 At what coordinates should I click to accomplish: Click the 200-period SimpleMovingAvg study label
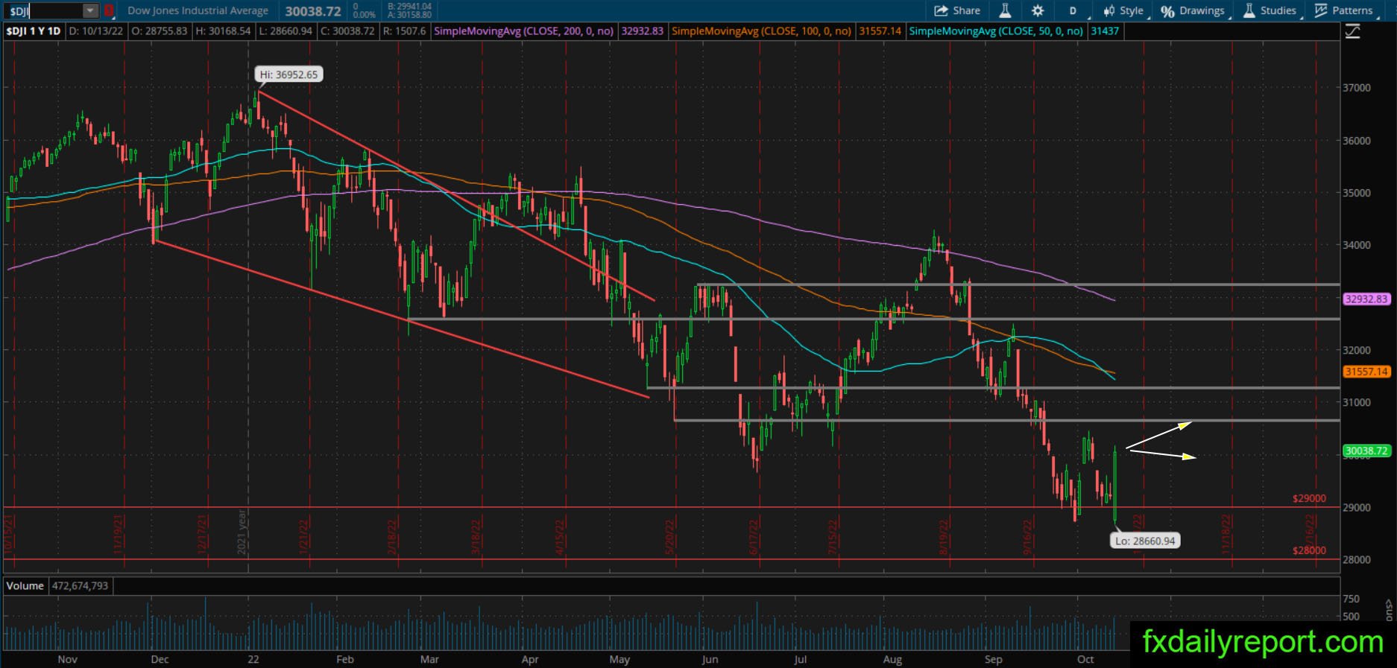point(524,31)
